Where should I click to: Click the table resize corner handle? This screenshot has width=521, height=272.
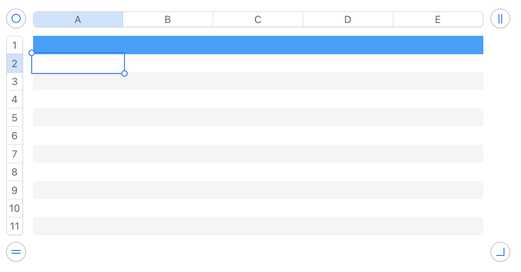500,252
